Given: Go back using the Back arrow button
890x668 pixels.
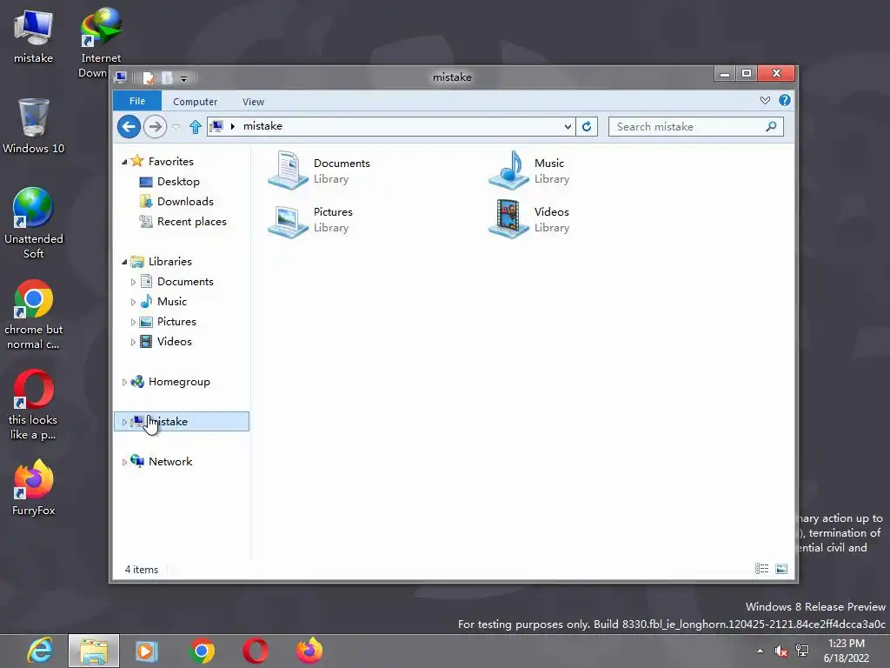Looking at the screenshot, I should click(129, 126).
